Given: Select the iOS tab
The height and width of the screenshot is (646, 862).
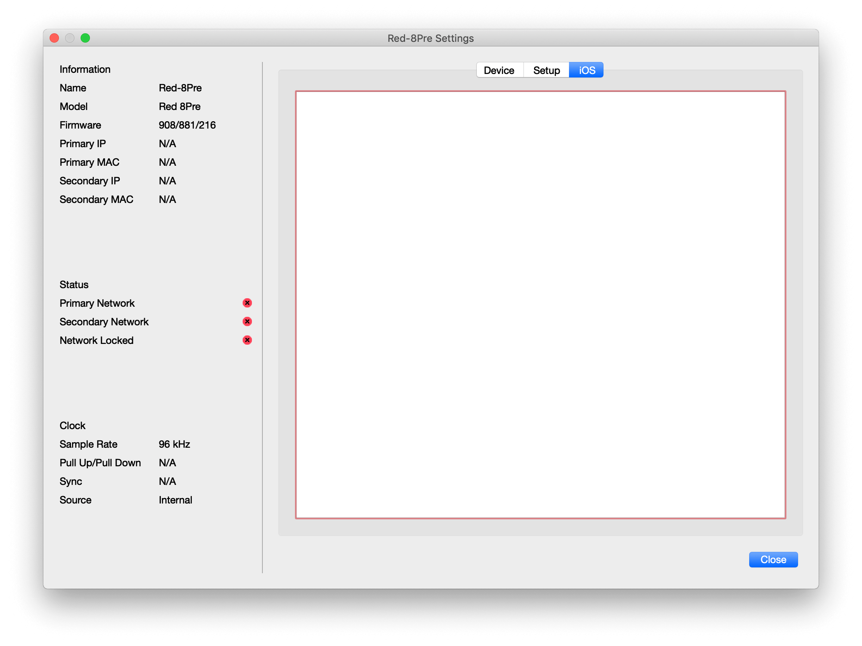Looking at the screenshot, I should [586, 70].
